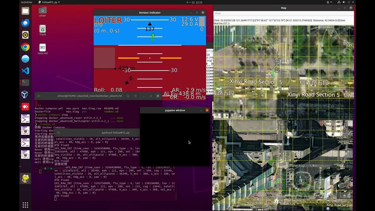This screenshot has width=375, height=211.
Task: Select the pygame snake icon in dock
Action: 25,178
